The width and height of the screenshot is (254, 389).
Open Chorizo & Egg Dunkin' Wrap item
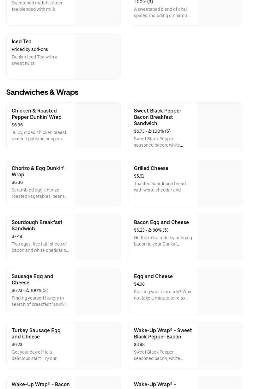coord(38,171)
